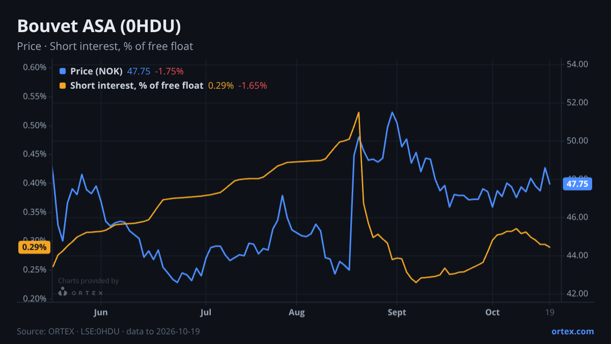Click the 0.29% short interest legend value
The image size is (611, 344).
[221, 86]
